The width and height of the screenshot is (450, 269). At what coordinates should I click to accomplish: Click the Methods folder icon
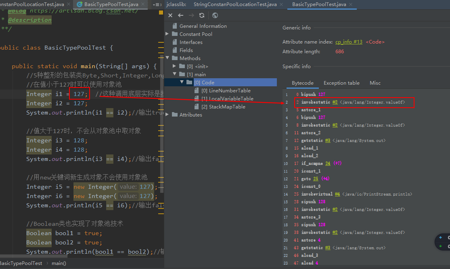174,58
